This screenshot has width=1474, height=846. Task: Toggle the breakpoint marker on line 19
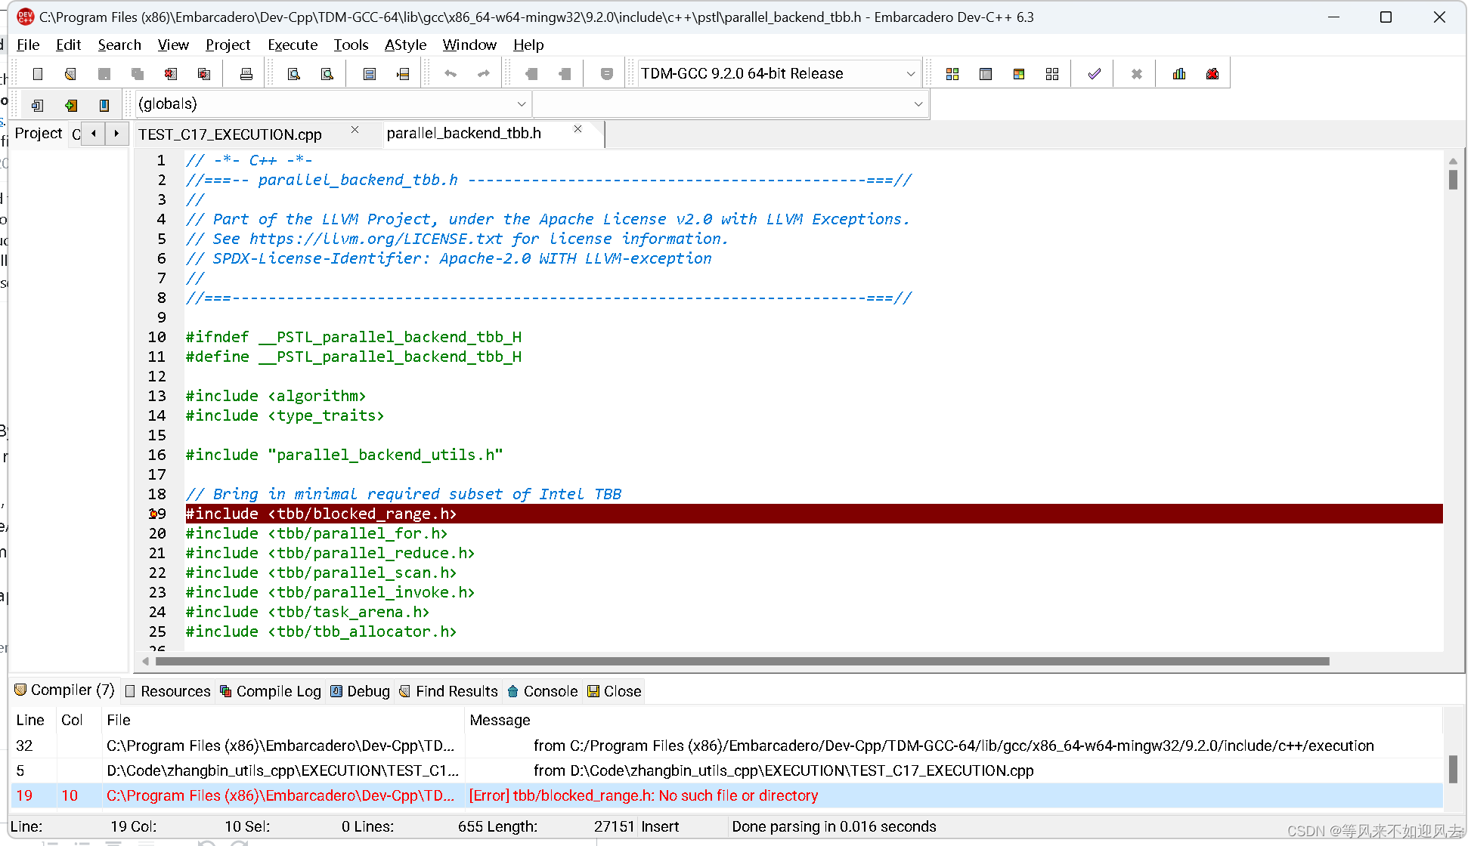tap(153, 514)
